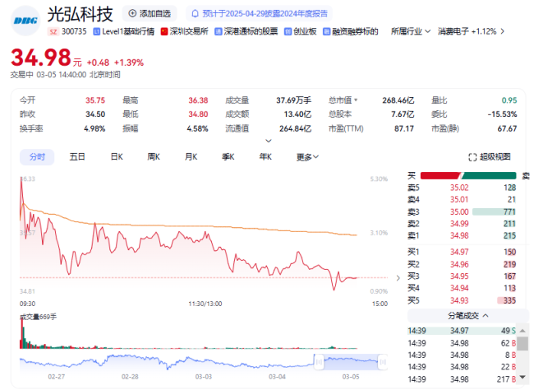Expand the 所属行业 dropdown
The width and height of the screenshot is (534, 390).
pos(411,32)
